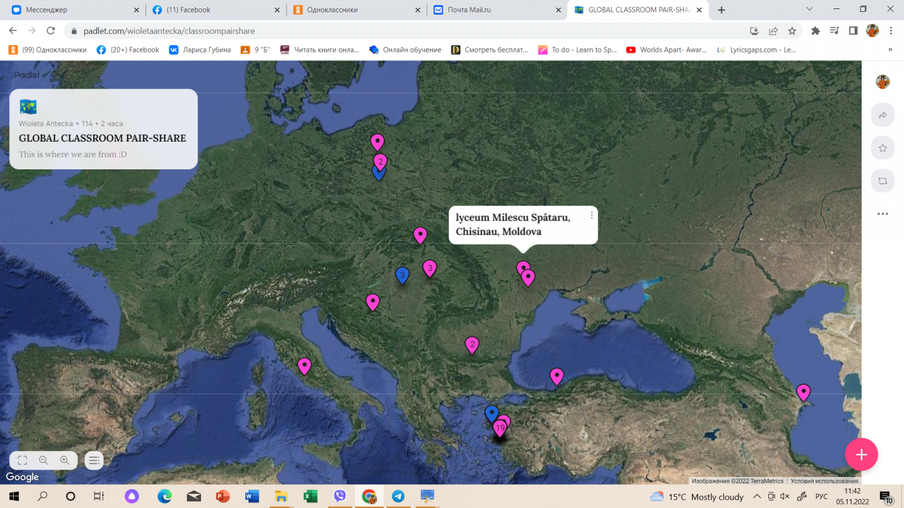
Task: Open the three-dot more menu in sidebar
Action: (883, 214)
